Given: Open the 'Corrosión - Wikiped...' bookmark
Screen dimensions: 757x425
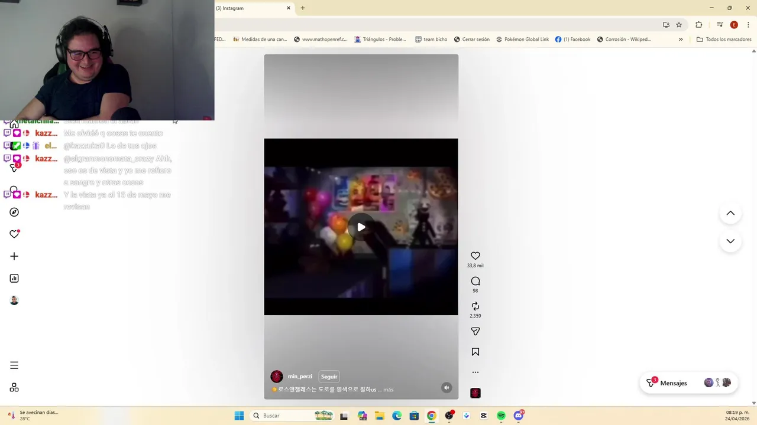Looking at the screenshot, I should tap(624, 40).
